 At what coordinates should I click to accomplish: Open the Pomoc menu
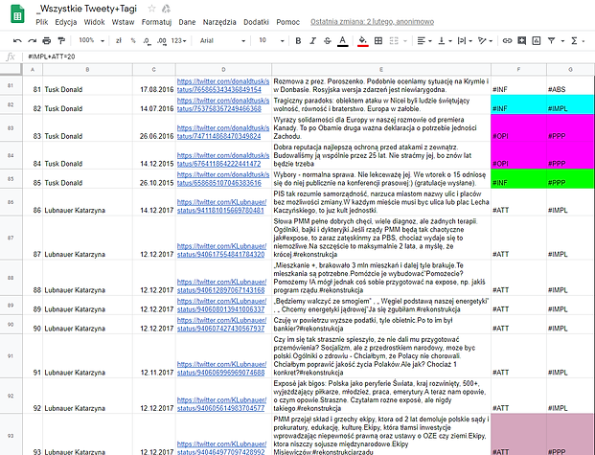287,22
